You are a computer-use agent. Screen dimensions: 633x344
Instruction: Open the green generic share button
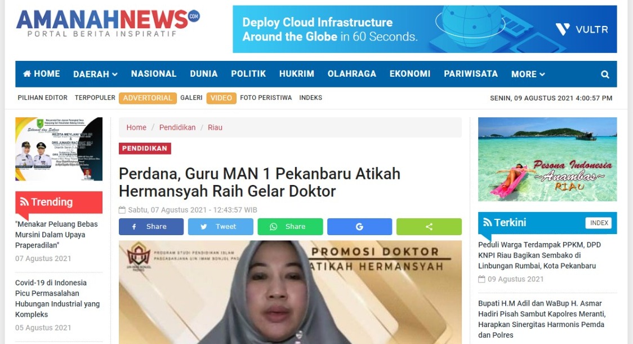point(429,227)
